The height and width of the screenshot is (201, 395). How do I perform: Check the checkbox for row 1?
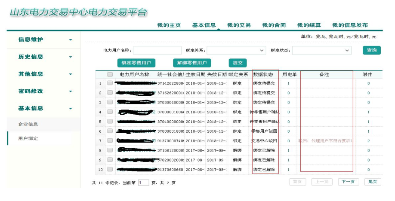(110, 83)
